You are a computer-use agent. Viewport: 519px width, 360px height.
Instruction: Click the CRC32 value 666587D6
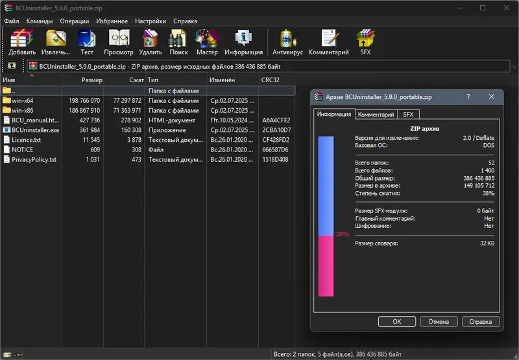[275, 150]
